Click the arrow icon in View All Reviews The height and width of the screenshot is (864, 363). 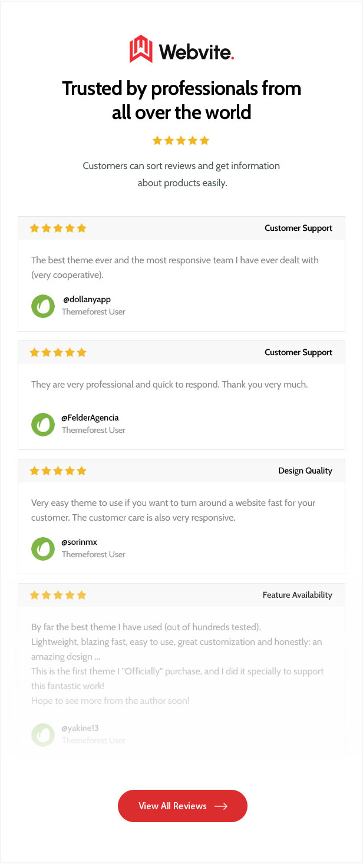221,806
